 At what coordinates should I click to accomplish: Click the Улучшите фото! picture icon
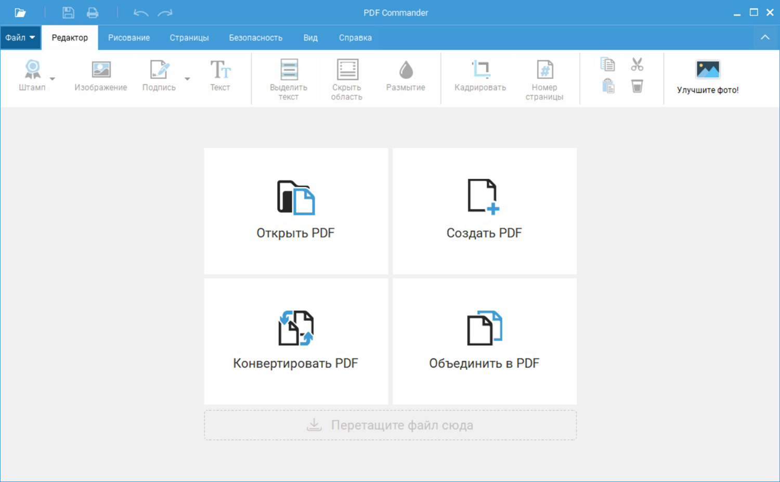click(x=708, y=69)
